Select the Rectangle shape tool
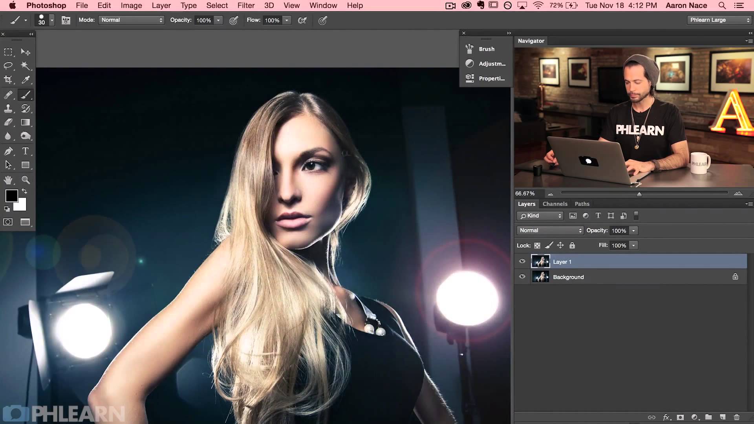 [x=26, y=165]
